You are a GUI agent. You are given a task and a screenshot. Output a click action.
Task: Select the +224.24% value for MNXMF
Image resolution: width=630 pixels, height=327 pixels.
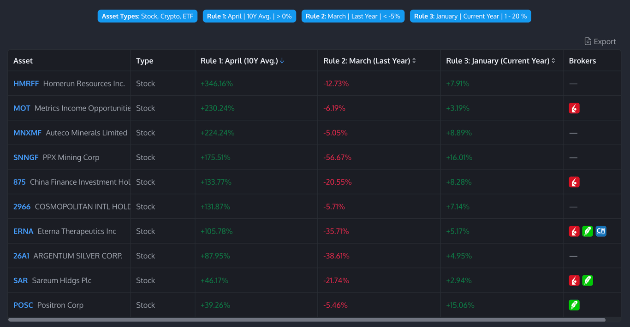[217, 133]
